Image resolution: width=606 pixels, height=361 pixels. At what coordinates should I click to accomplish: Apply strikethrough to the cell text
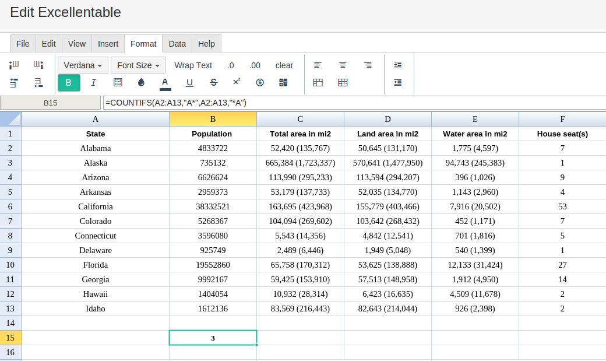pos(213,83)
